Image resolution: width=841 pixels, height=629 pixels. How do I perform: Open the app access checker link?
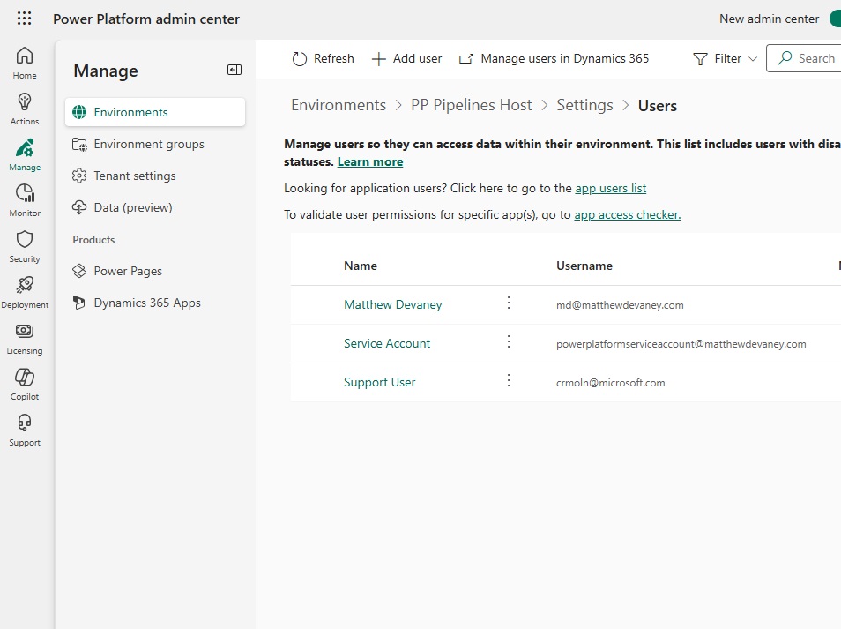(627, 214)
